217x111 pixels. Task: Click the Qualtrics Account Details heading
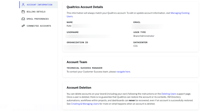coord(85,7)
